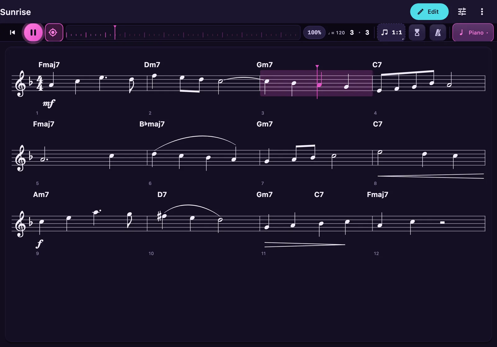Toggle the follow-cursor target icon
Viewport: 497px width, 347px height.
pyautogui.click(x=54, y=32)
